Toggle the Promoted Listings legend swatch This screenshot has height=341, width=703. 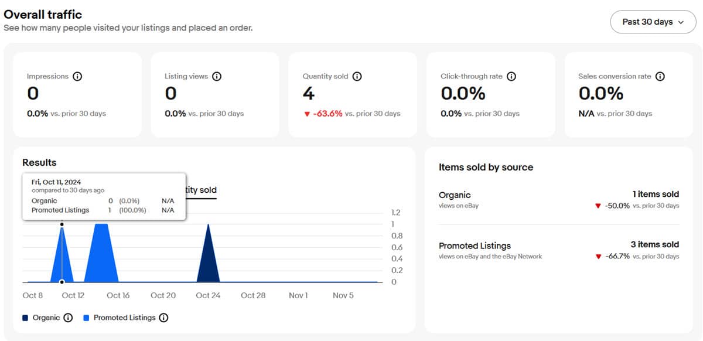[x=86, y=318]
